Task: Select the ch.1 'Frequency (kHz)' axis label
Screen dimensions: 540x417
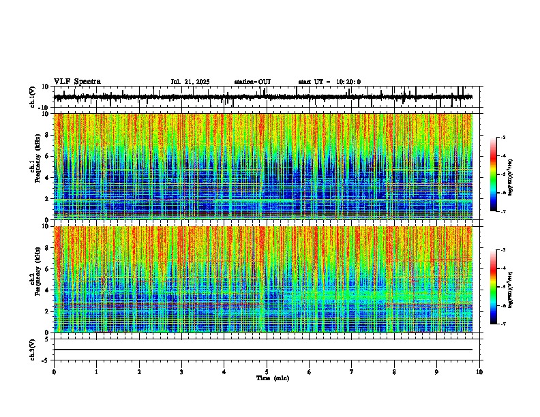Action: [37, 159]
